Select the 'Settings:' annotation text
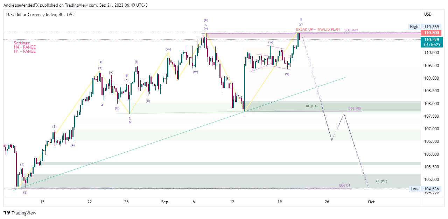Viewport: 448px width, 219px height. 22,43
